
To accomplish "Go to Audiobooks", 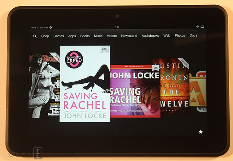I will pos(150,36).
